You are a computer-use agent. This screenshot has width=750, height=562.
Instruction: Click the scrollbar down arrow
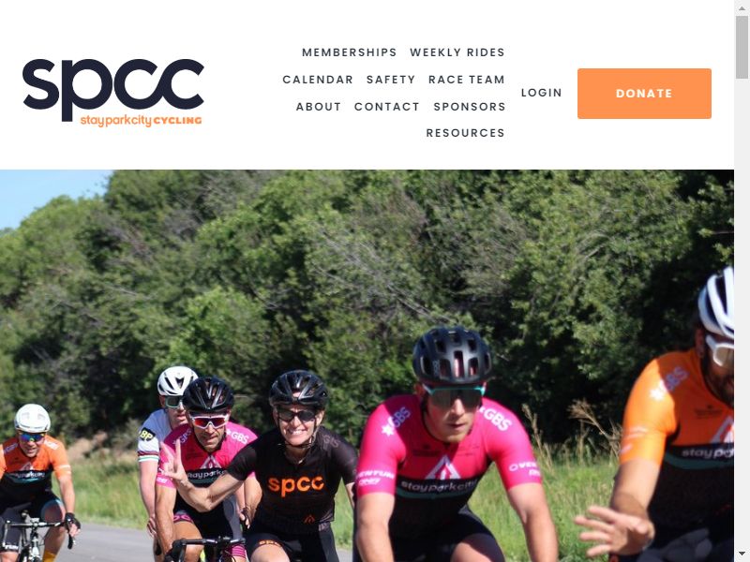(x=742, y=554)
